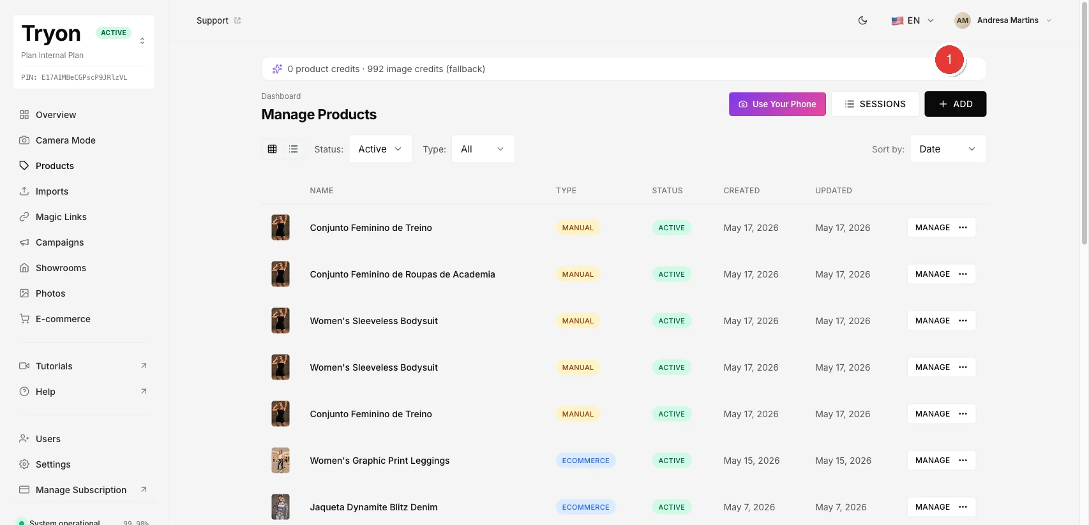Expand the Tryon workspace switcher
This screenshot has width=1089, height=525.
142,41
